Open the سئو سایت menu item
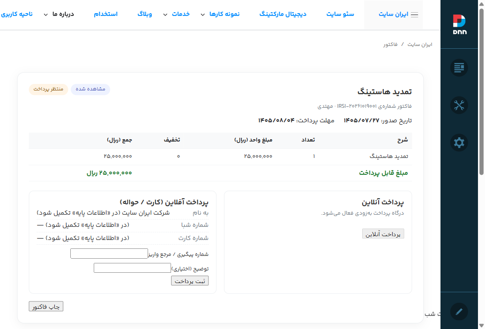This screenshot has height=329, width=485. tap(340, 14)
